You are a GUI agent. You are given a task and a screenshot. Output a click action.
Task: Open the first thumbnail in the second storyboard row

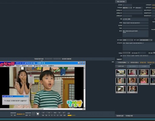(x=121, y=81)
